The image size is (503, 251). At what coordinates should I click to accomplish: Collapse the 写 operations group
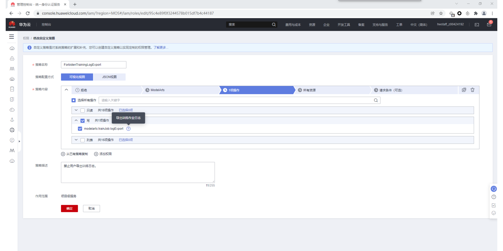(x=76, y=120)
